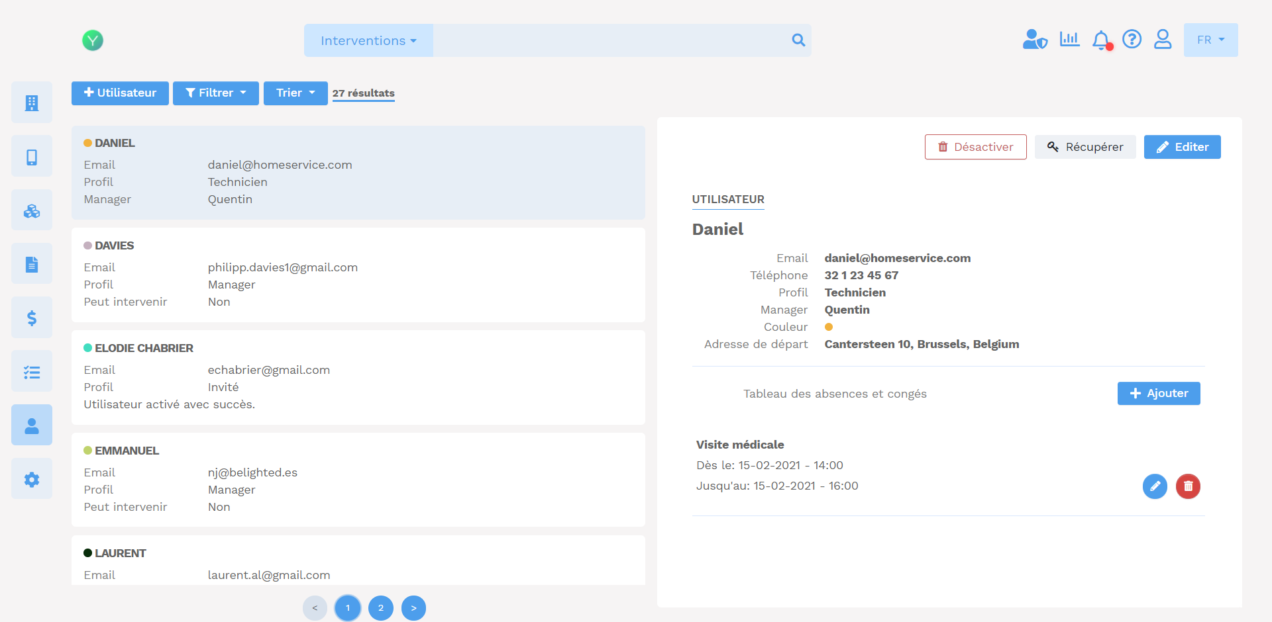Open the statistics chart icon
1272x622 pixels.
coord(1069,39)
